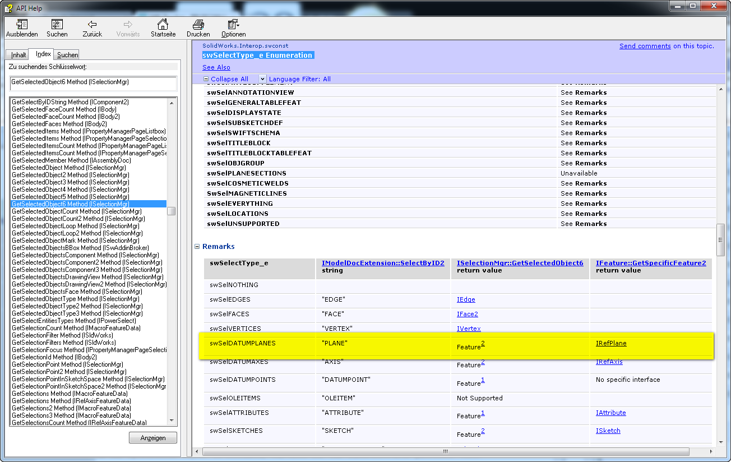Image resolution: width=731 pixels, height=462 pixels.
Task: Click the Suchen toolbar icon
Action: pyautogui.click(x=57, y=25)
